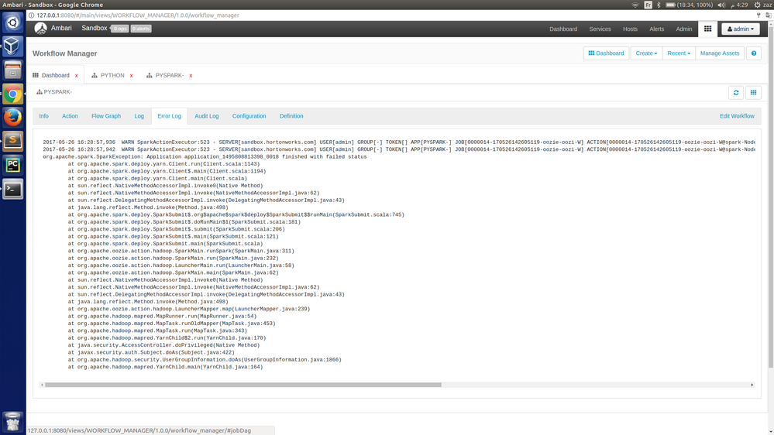Switch to the Info tab

(44, 116)
